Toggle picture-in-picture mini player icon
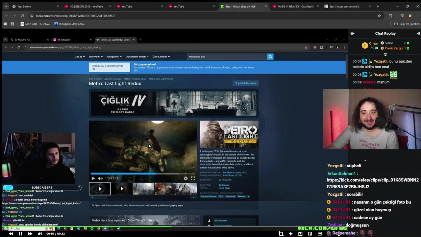Image resolution: width=421 pixels, height=237 pixels. (x=310, y=234)
